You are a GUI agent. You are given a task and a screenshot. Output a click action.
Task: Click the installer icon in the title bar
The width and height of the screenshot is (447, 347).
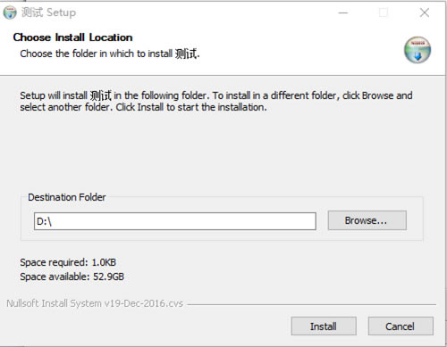click(x=10, y=12)
